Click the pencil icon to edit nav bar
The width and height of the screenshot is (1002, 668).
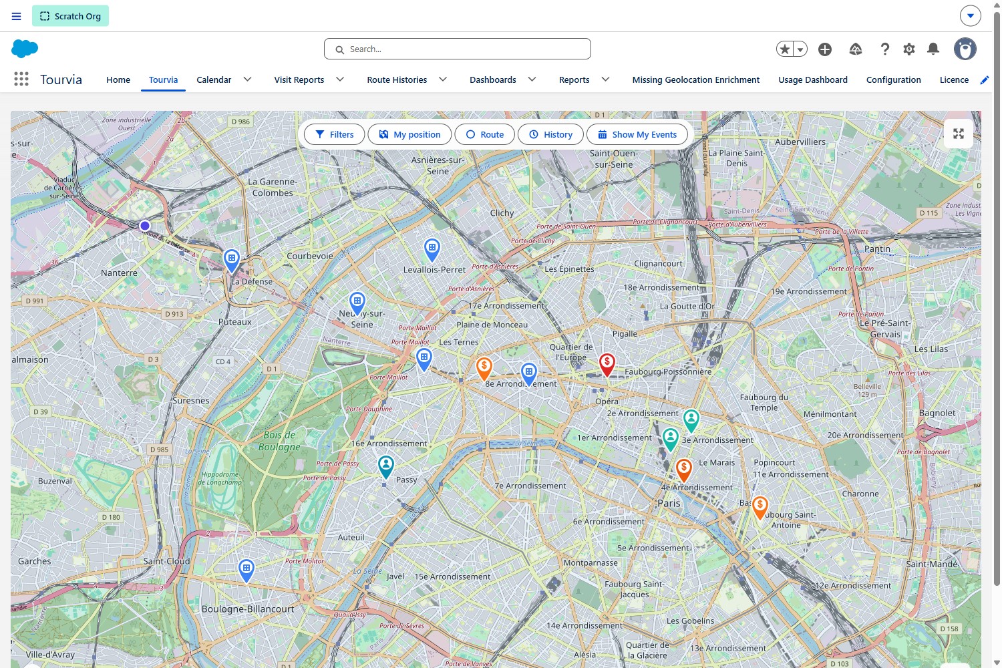(x=984, y=80)
